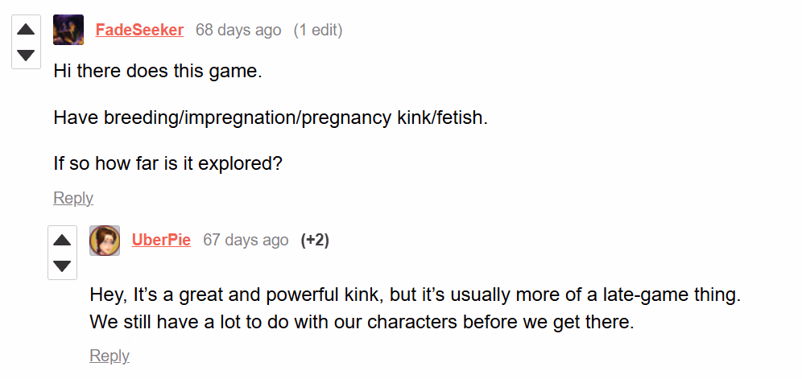This screenshot has height=379, width=802.
Task: Click the 'We still have a lot to do' line
Action: coord(362,323)
